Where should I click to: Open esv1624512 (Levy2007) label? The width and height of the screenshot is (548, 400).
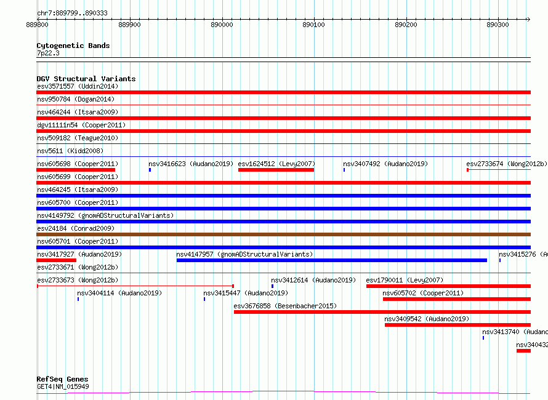[x=276, y=164]
